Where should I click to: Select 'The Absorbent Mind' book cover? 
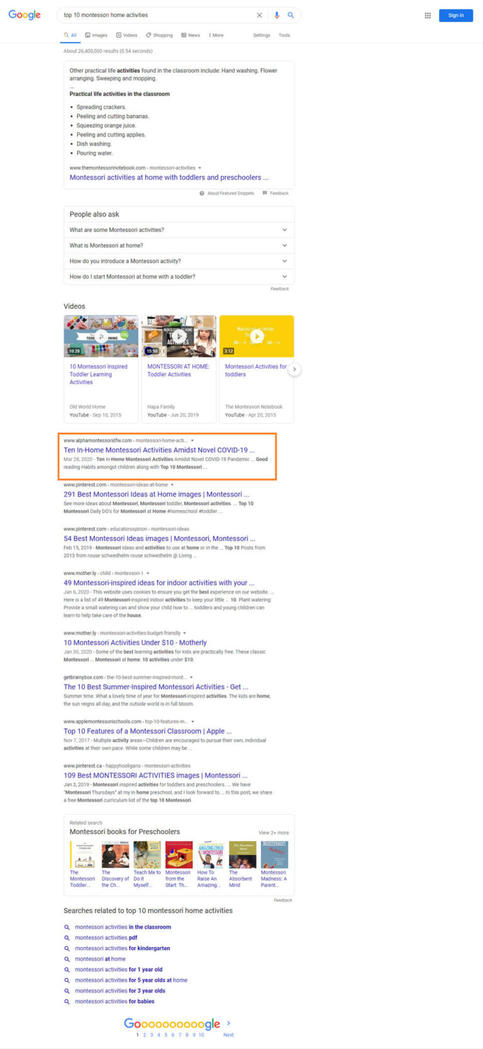pyautogui.click(x=243, y=855)
